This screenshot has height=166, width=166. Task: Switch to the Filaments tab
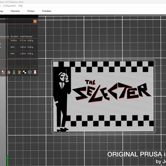[x=15, y=11]
